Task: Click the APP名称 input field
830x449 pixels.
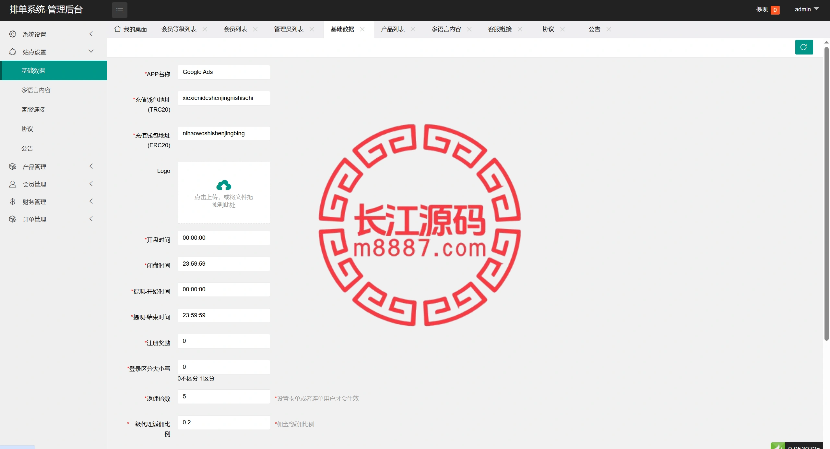Action: click(x=224, y=72)
